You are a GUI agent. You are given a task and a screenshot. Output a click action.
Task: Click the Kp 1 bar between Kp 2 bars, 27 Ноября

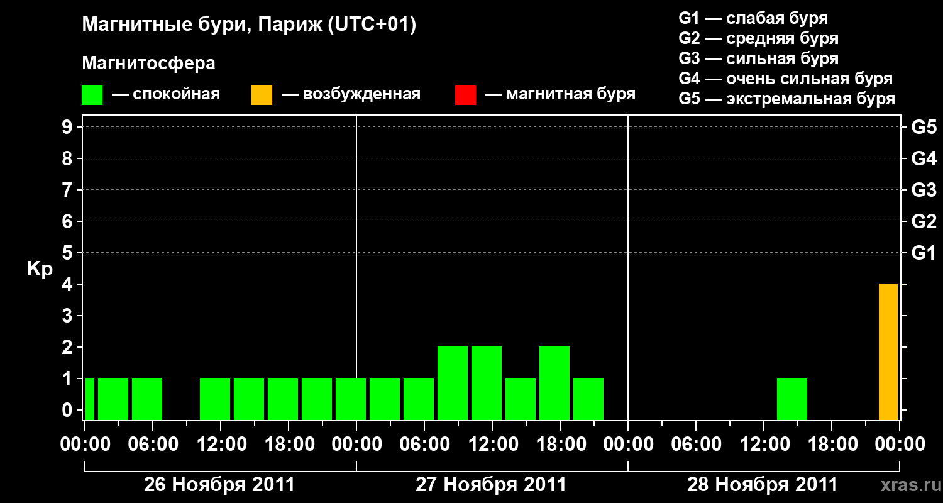tap(521, 399)
